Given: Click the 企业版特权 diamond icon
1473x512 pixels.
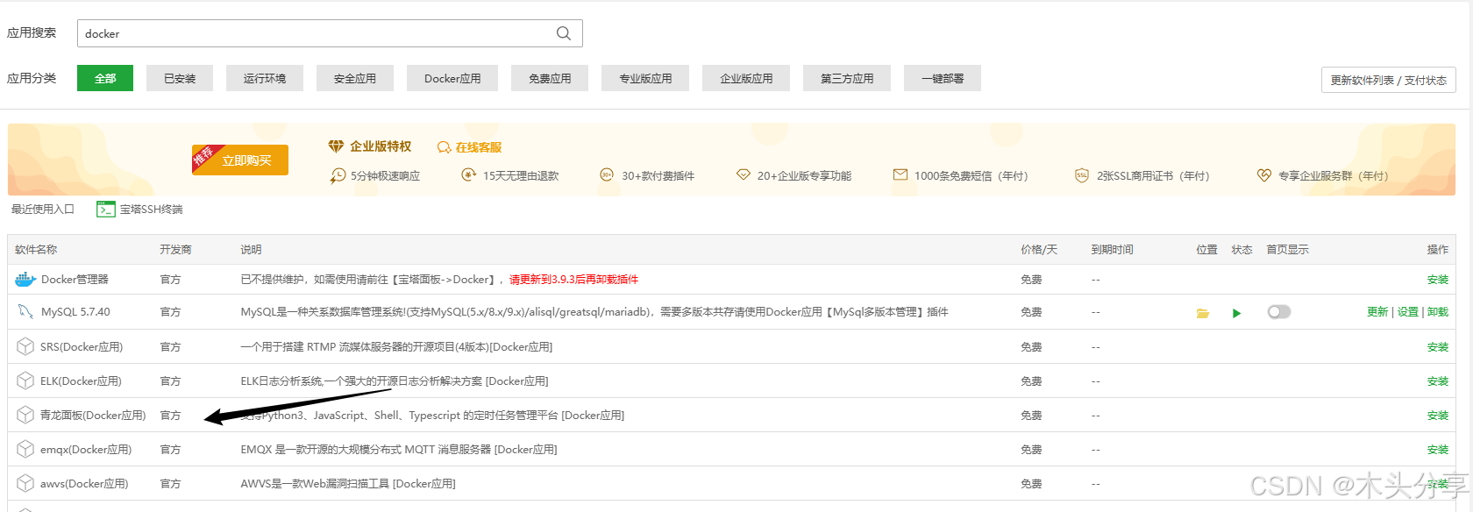Looking at the screenshot, I should 336,146.
